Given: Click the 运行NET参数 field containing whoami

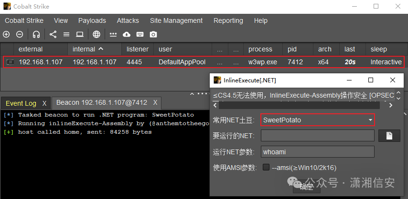Looking at the screenshot, I should tap(317, 151).
